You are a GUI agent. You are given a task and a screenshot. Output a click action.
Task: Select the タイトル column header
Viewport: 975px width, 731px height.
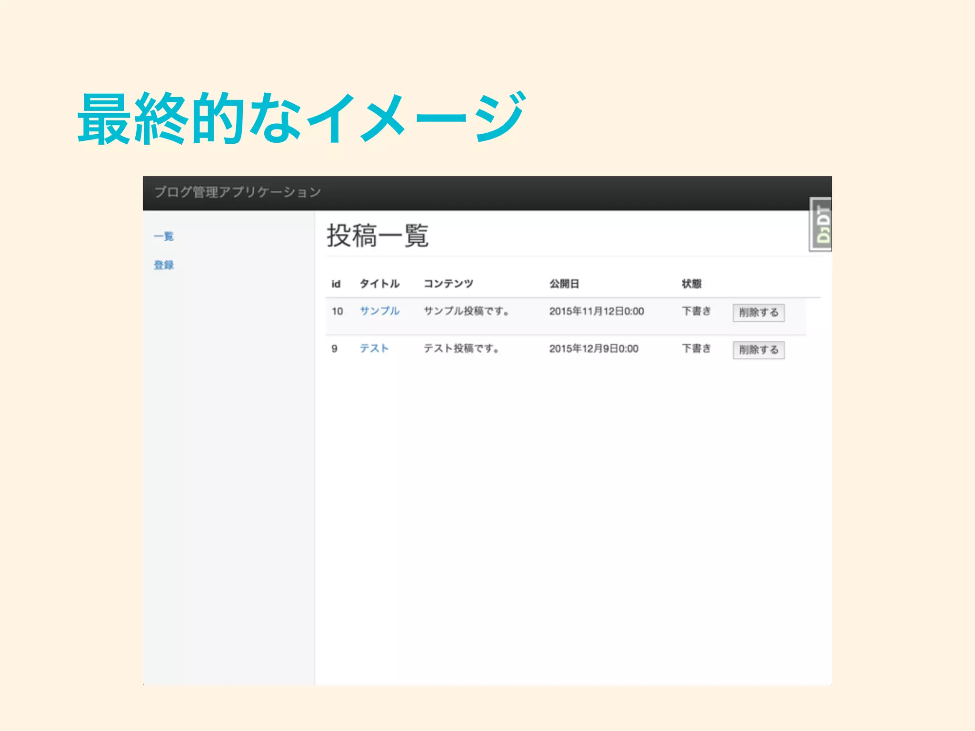pyautogui.click(x=379, y=284)
